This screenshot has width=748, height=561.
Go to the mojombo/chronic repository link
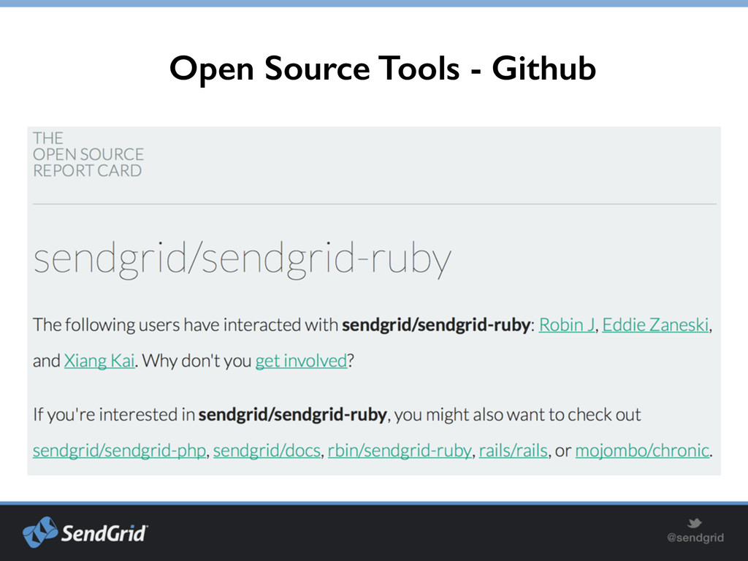642,450
